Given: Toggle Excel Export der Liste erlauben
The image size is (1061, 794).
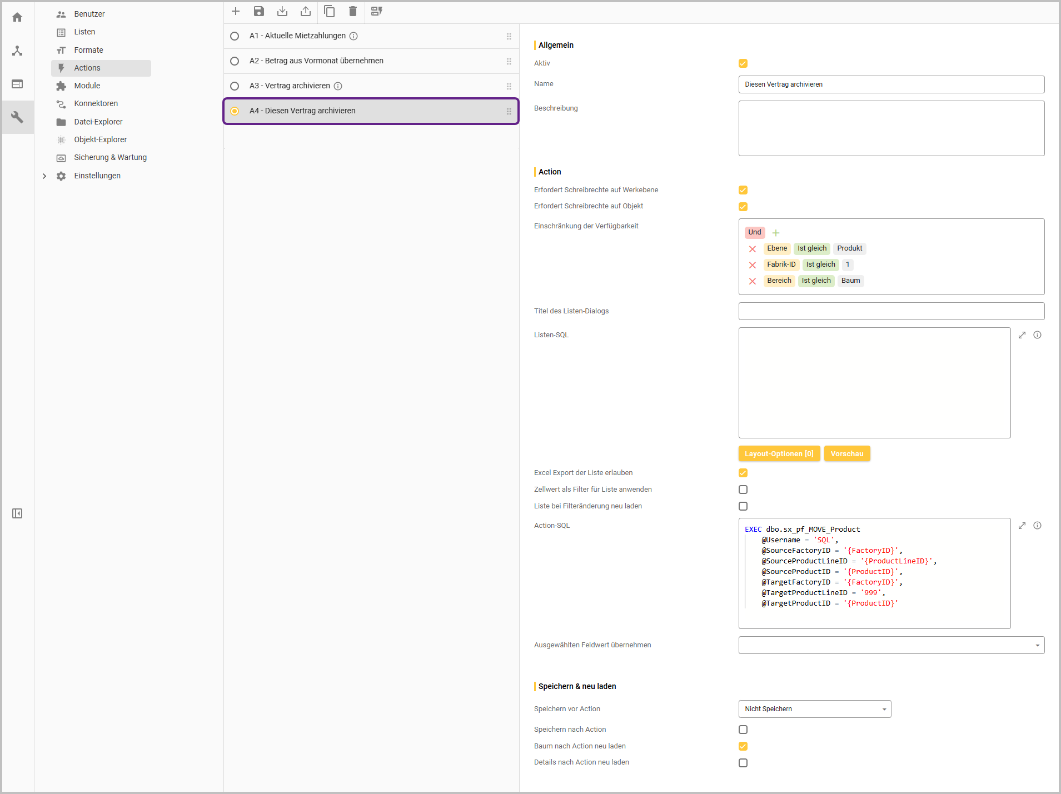Looking at the screenshot, I should click(743, 473).
